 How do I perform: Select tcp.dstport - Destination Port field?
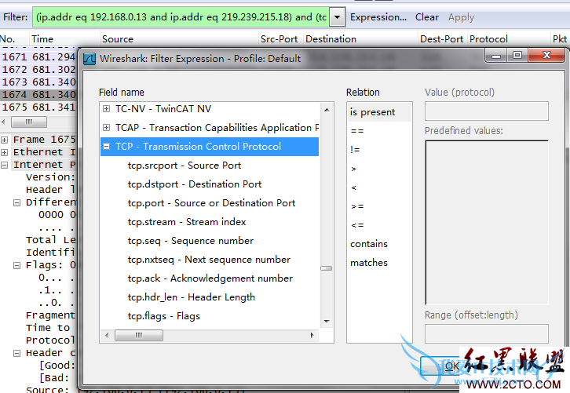coord(195,184)
